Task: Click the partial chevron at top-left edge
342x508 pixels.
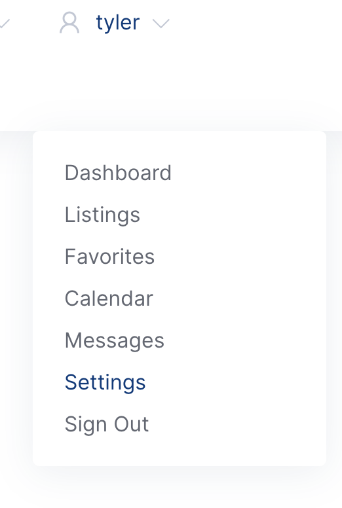Action: pos(5,24)
